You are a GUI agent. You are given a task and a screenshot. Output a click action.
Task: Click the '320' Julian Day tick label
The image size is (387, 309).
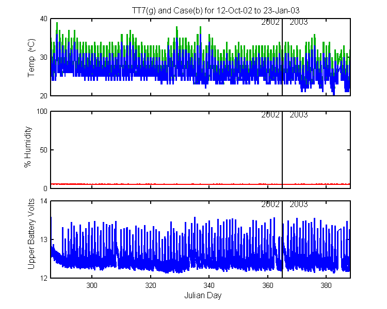tap(151, 285)
